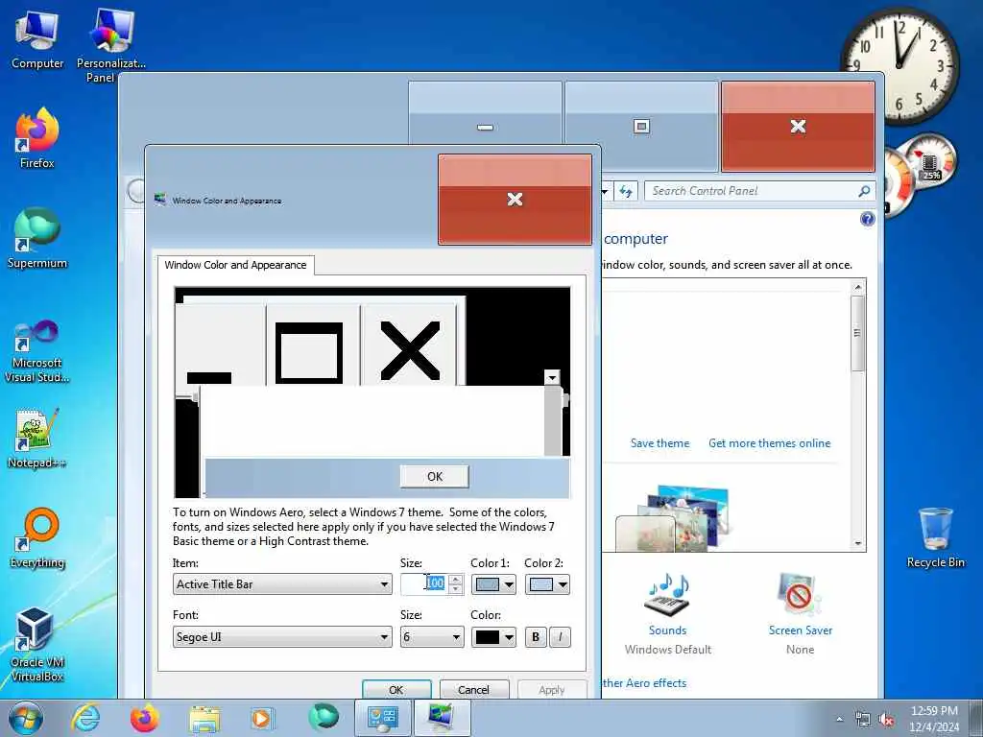
Task: Click the network tray icon
Action: (863, 720)
